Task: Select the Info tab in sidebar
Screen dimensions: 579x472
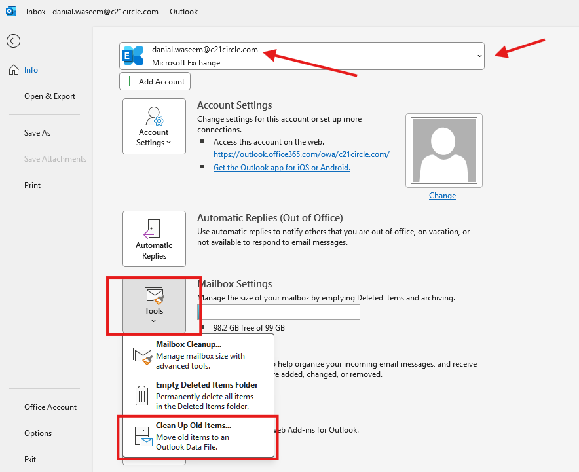Action: (31, 70)
